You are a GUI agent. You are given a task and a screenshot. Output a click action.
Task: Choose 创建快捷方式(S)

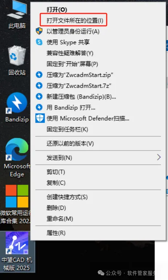click(x=67, y=197)
